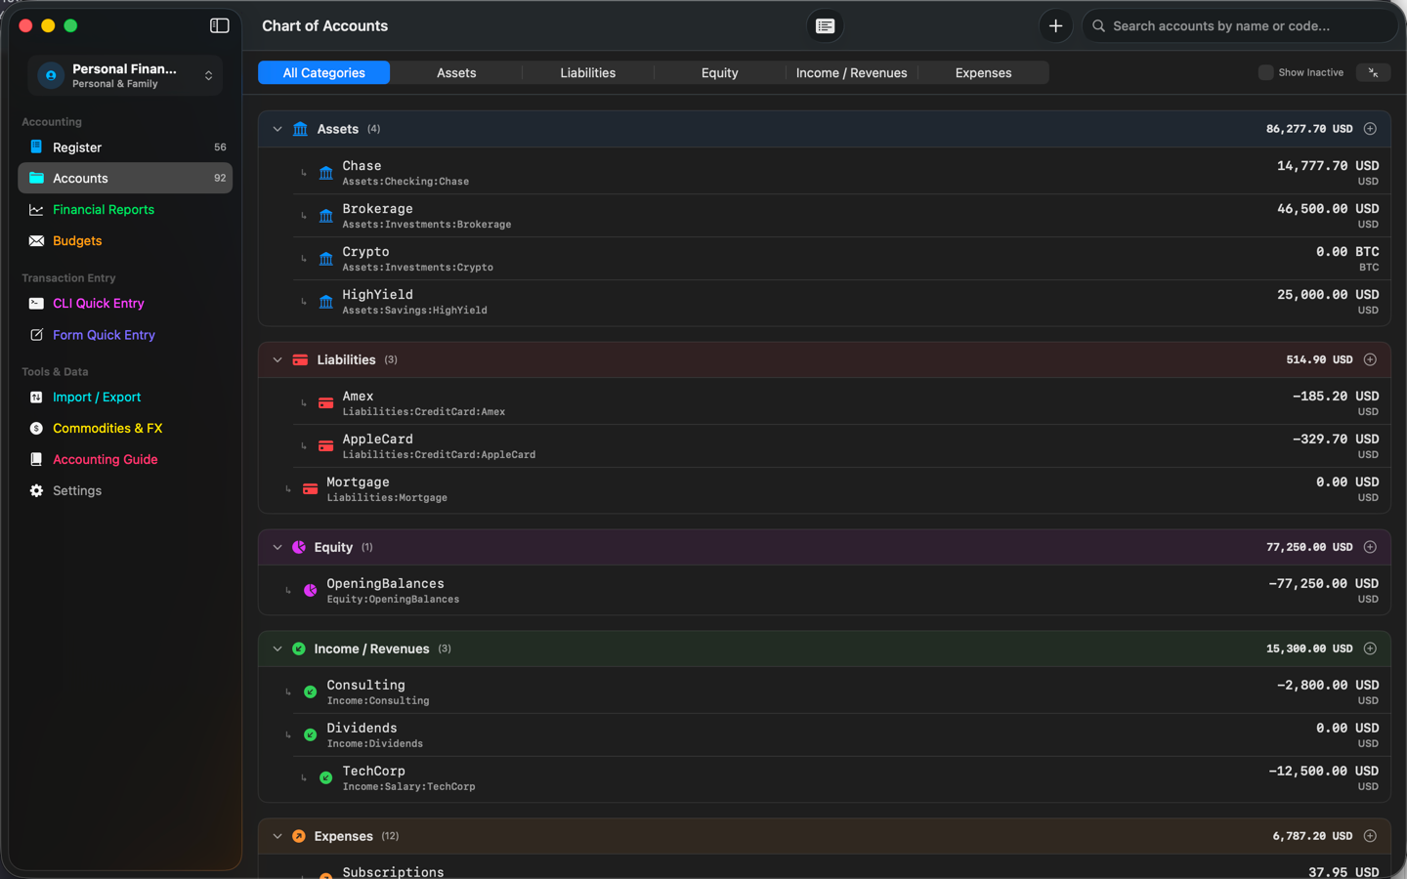1407x879 pixels.
Task: Select the All Categories tab
Action: click(324, 73)
